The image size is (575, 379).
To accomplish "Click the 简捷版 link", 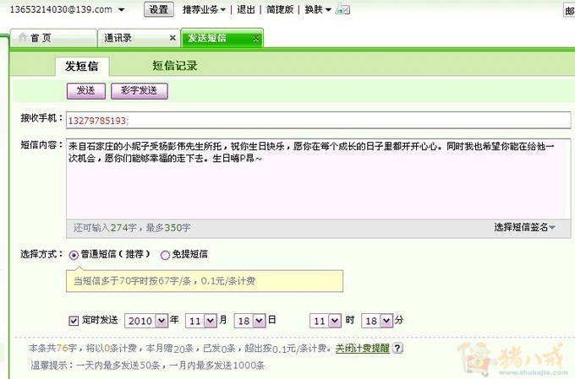I will coord(280,9).
